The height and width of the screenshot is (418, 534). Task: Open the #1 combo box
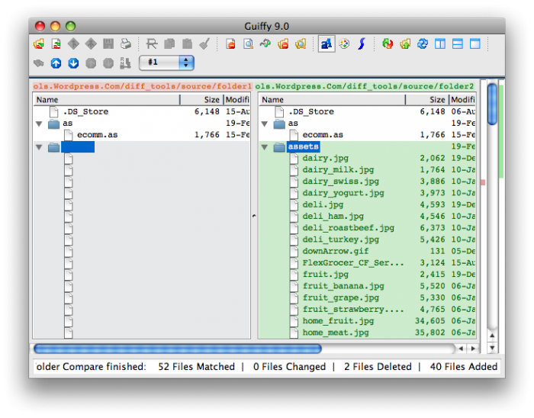point(166,63)
